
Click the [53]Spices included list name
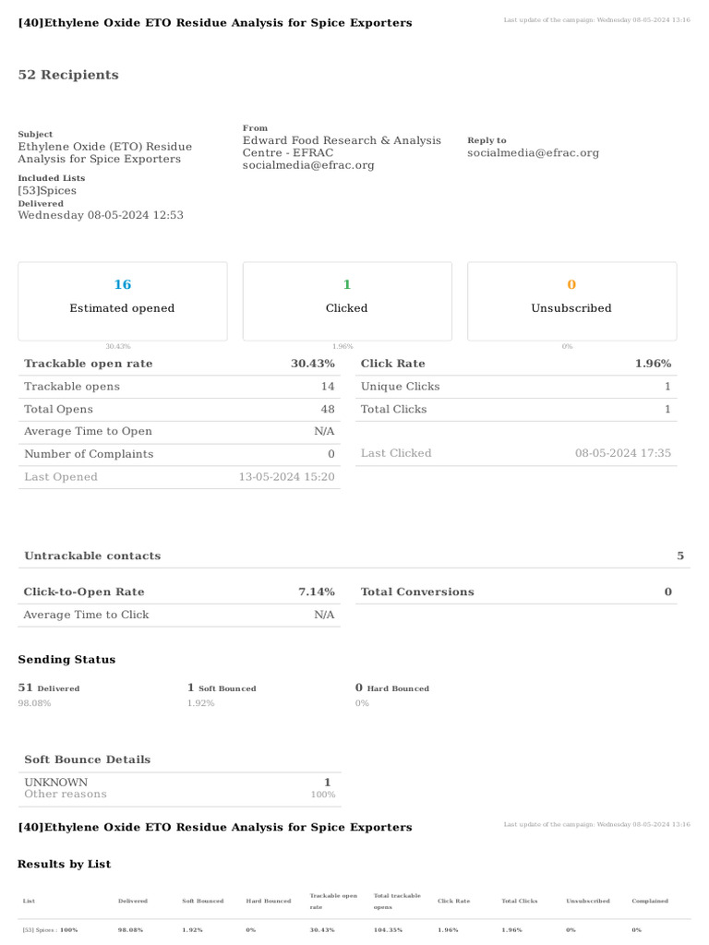pos(47,190)
